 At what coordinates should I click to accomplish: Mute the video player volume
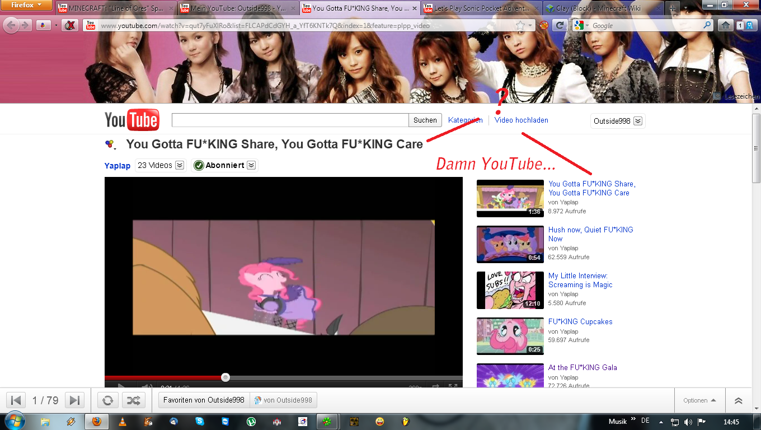pyautogui.click(x=147, y=386)
